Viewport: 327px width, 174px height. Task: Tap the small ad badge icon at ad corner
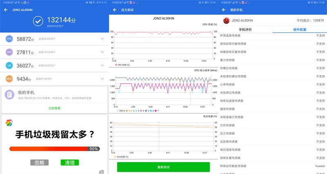(x=101, y=172)
